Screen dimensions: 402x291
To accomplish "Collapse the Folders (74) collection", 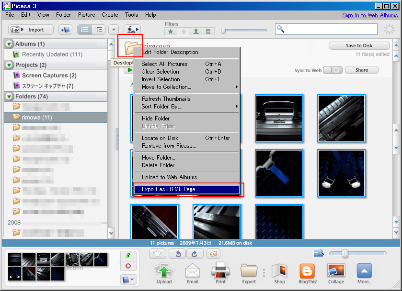I will [x=9, y=97].
